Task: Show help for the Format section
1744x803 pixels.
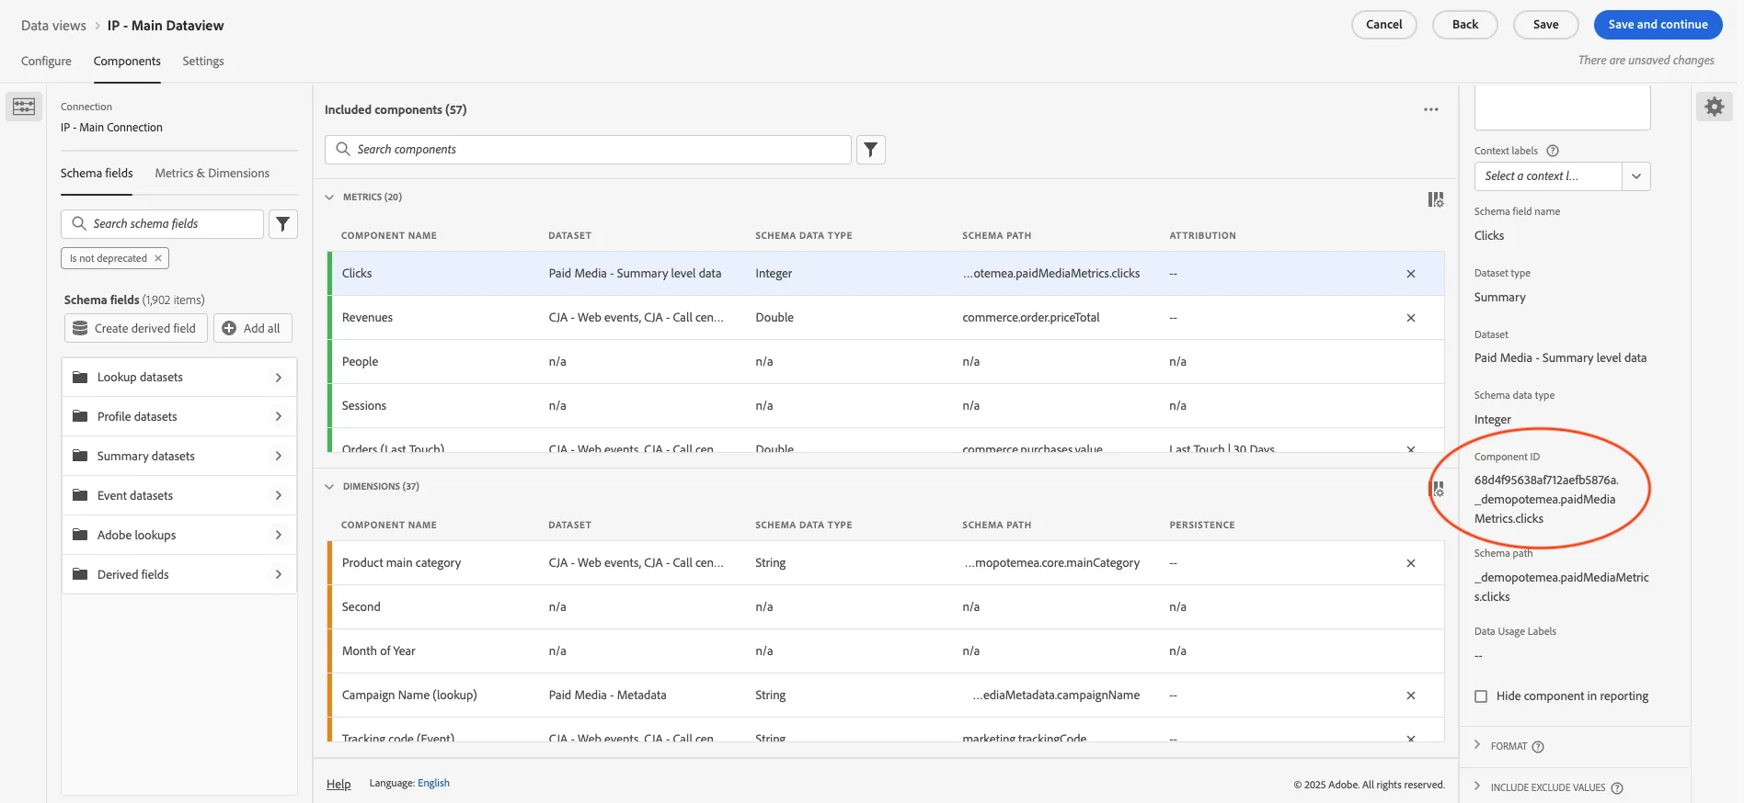Action: pyautogui.click(x=1538, y=747)
